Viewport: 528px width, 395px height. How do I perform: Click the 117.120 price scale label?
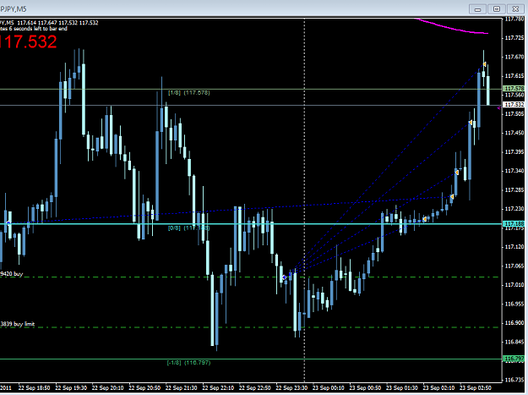(514, 247)
